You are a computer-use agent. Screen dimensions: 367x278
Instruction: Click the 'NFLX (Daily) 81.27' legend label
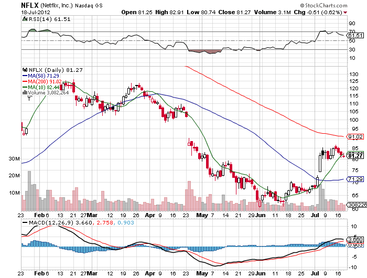point(56,70)
